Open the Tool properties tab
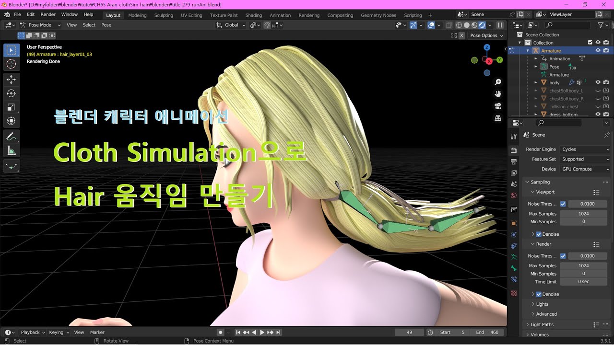The width and height of the screenshot is (614, 345). 514,136
